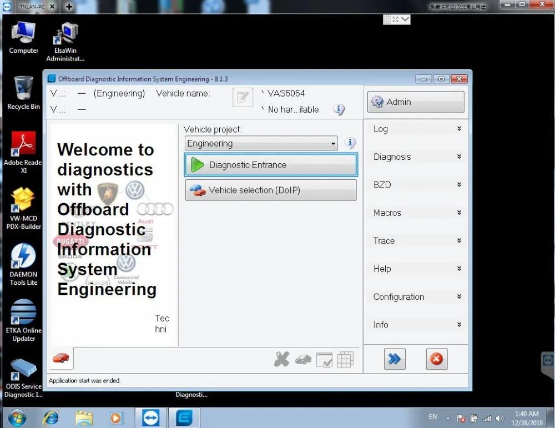Click the network signal tray icon
The width and height of the screenshot is (555, 428).
487,419
